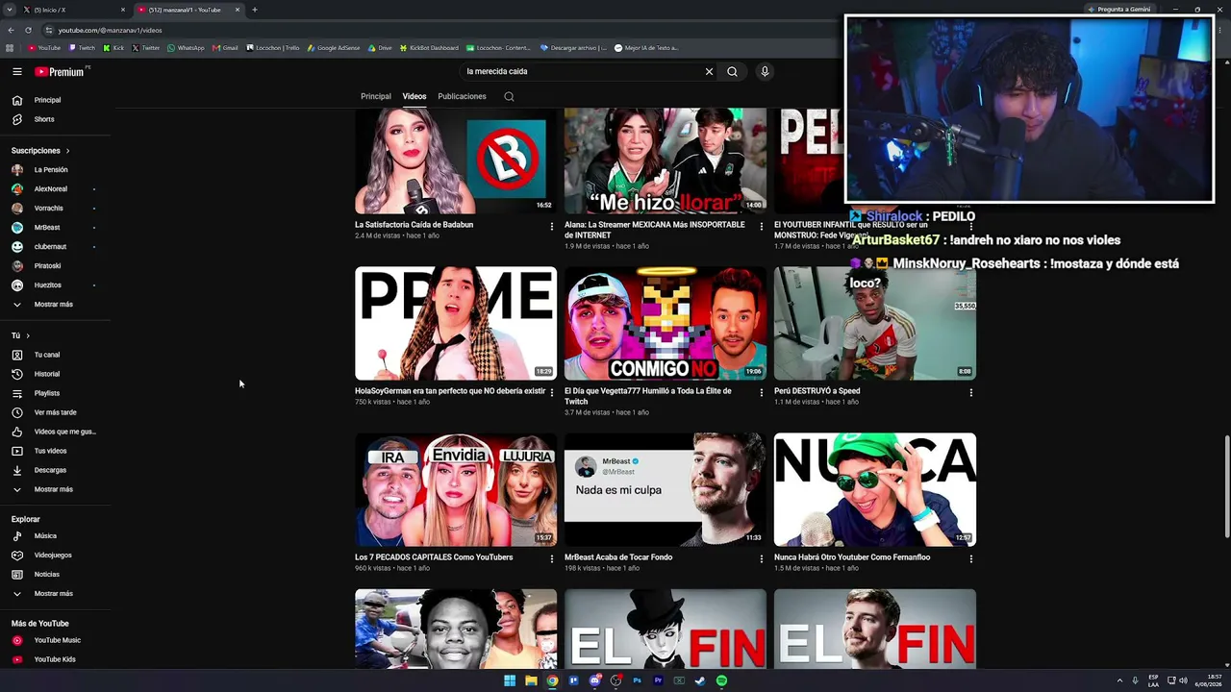The image size is (1231, 692).
Task: Open a new browser tab
Action: click(x=255, y=10)
